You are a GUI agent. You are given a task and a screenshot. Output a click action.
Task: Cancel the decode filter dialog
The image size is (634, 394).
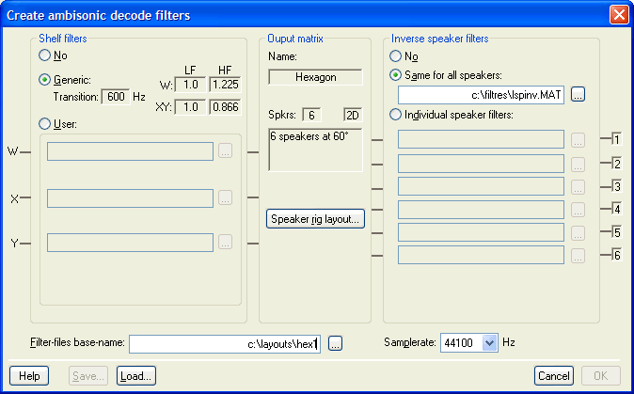pyautogui.click(x=553, y=376)
